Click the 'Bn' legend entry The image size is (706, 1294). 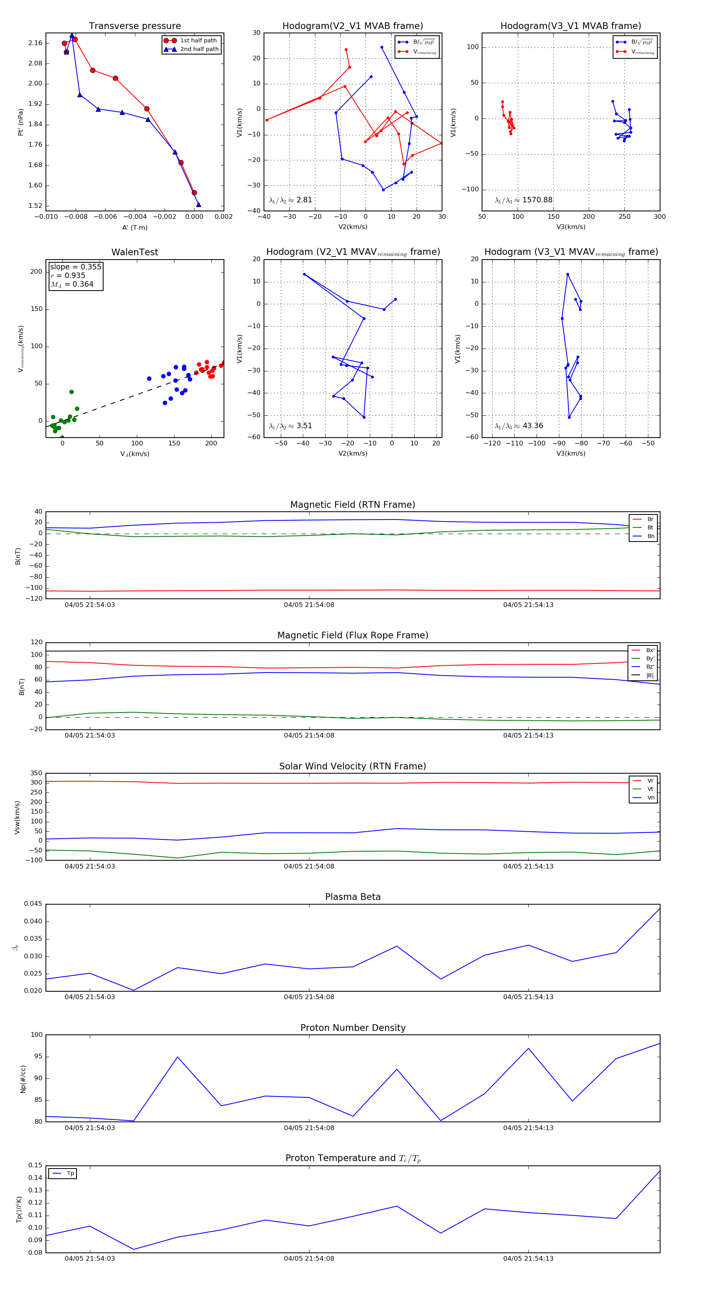(x=644, y=536)
